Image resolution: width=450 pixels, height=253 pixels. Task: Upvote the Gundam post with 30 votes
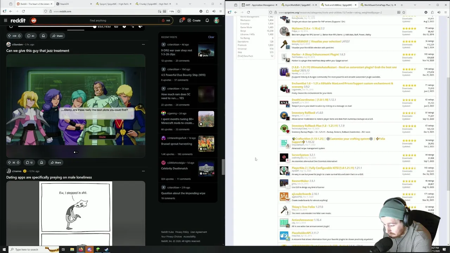point(9,162)
